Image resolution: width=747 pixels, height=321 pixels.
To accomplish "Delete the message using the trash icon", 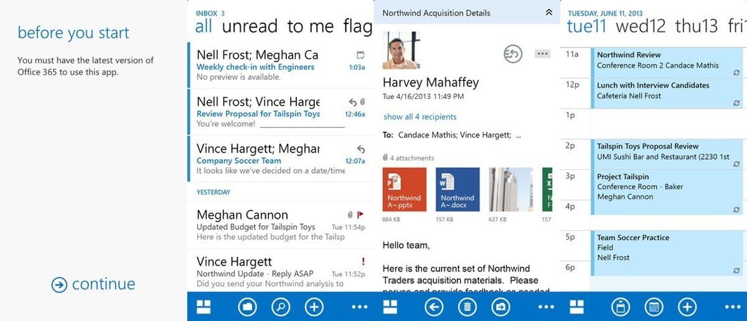I will pos(467,307).
